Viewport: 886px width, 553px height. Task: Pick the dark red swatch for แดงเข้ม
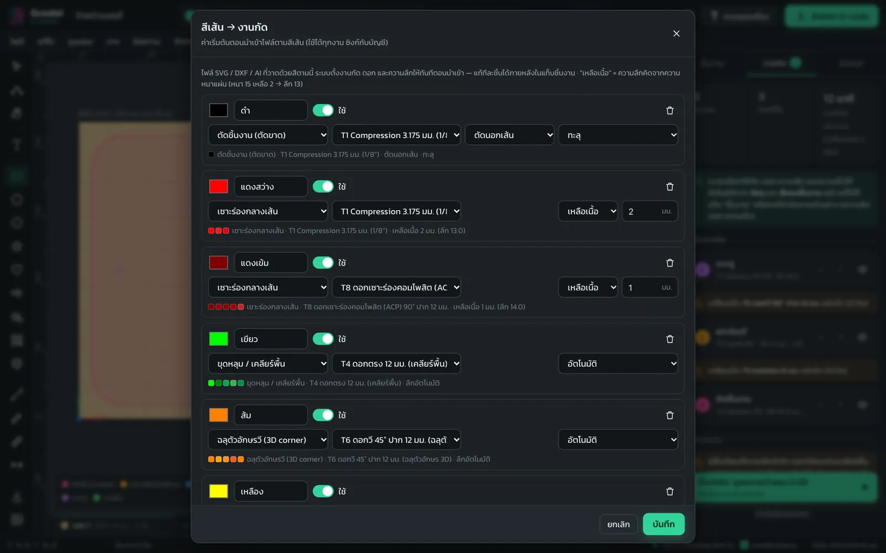pos(219,263)
